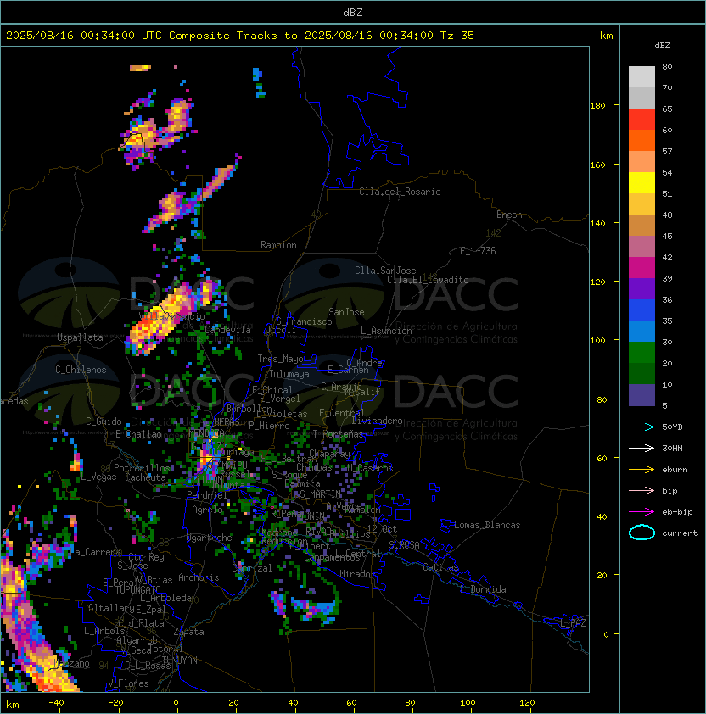This screenshot has height=714, width=706.
Task: Click the '12_Oct' map label
Action: point(382,530)
